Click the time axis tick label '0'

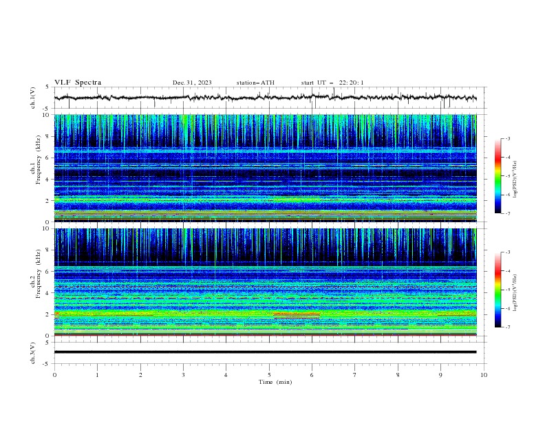54,375
